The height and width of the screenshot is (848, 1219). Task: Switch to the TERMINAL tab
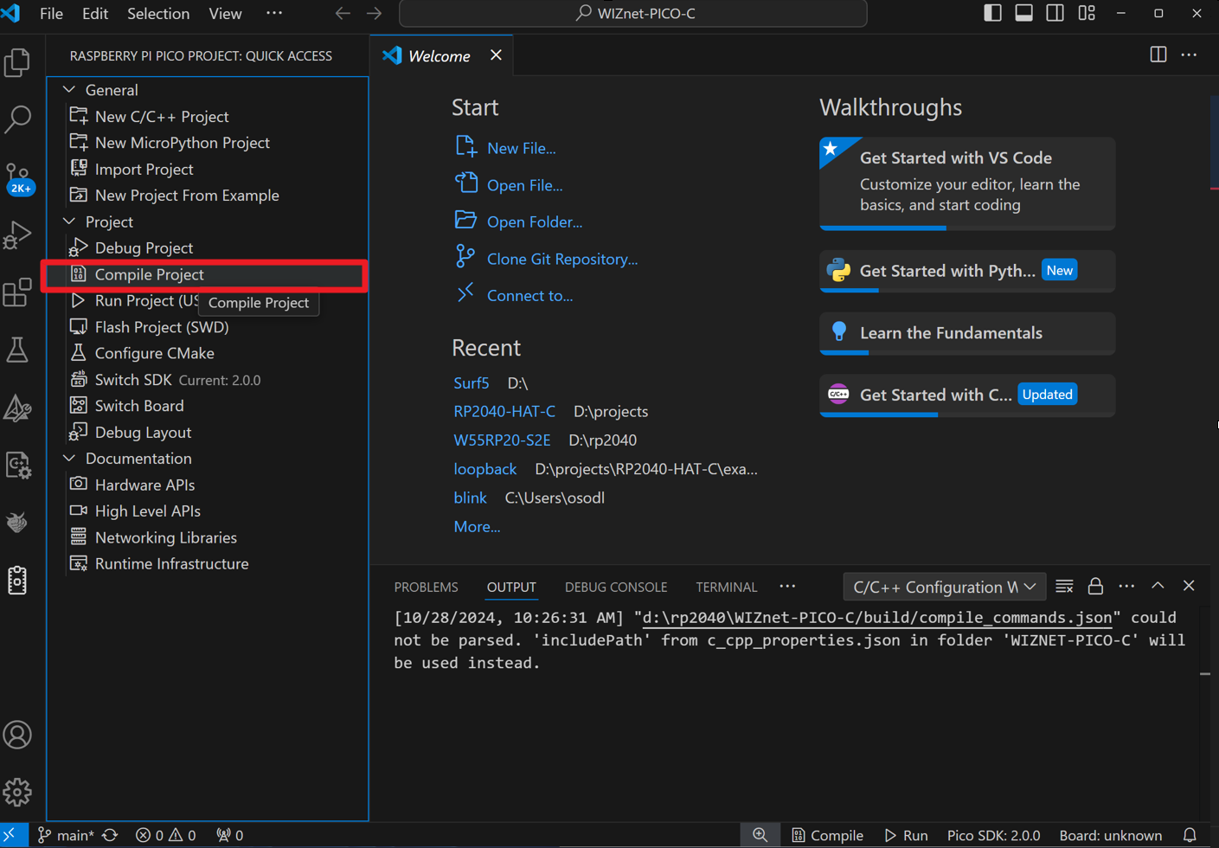click(726, 587)
